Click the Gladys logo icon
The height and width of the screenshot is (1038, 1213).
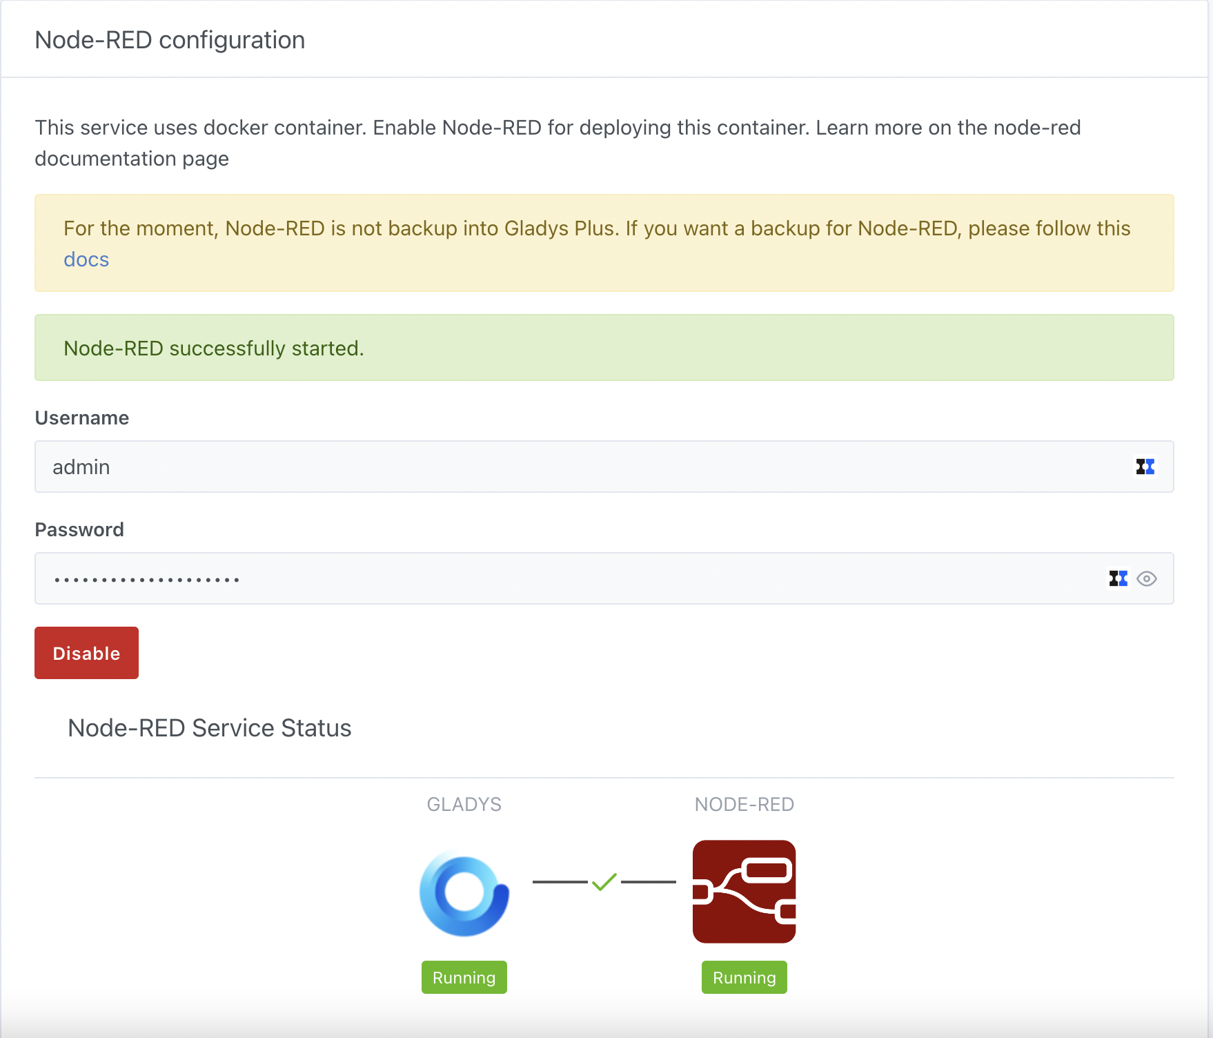464,892
